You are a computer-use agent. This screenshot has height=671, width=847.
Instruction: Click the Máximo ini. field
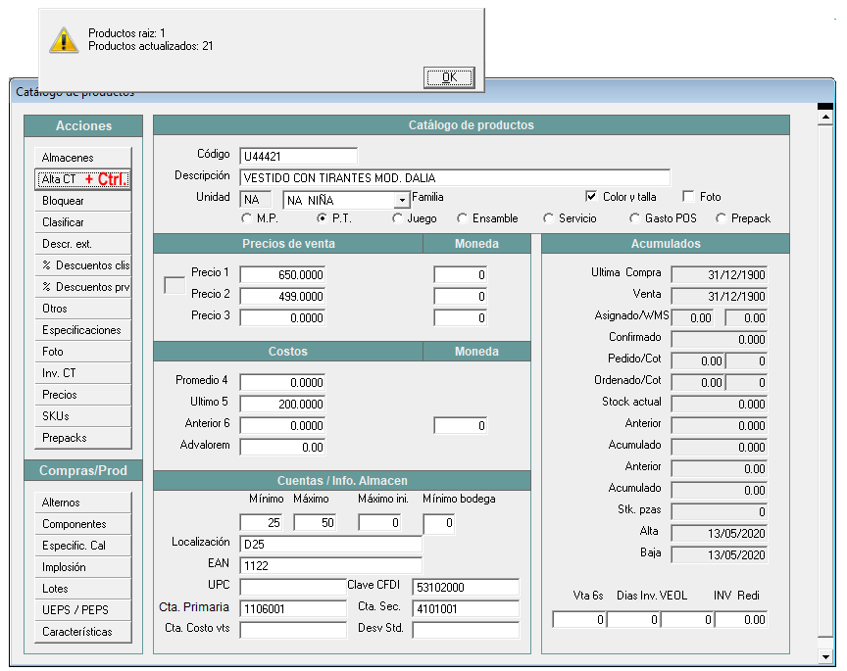pyautogui.click(x=379, y=522)
